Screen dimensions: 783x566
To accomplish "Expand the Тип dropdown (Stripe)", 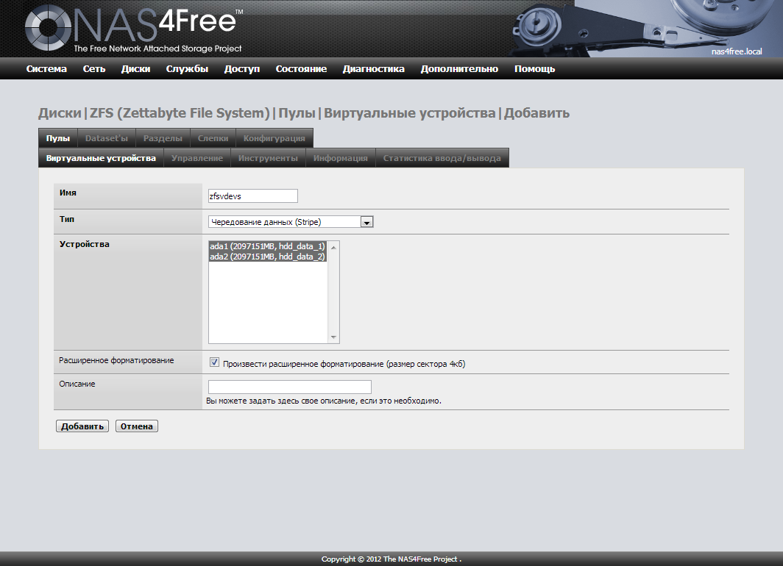I will coord(291,222).
